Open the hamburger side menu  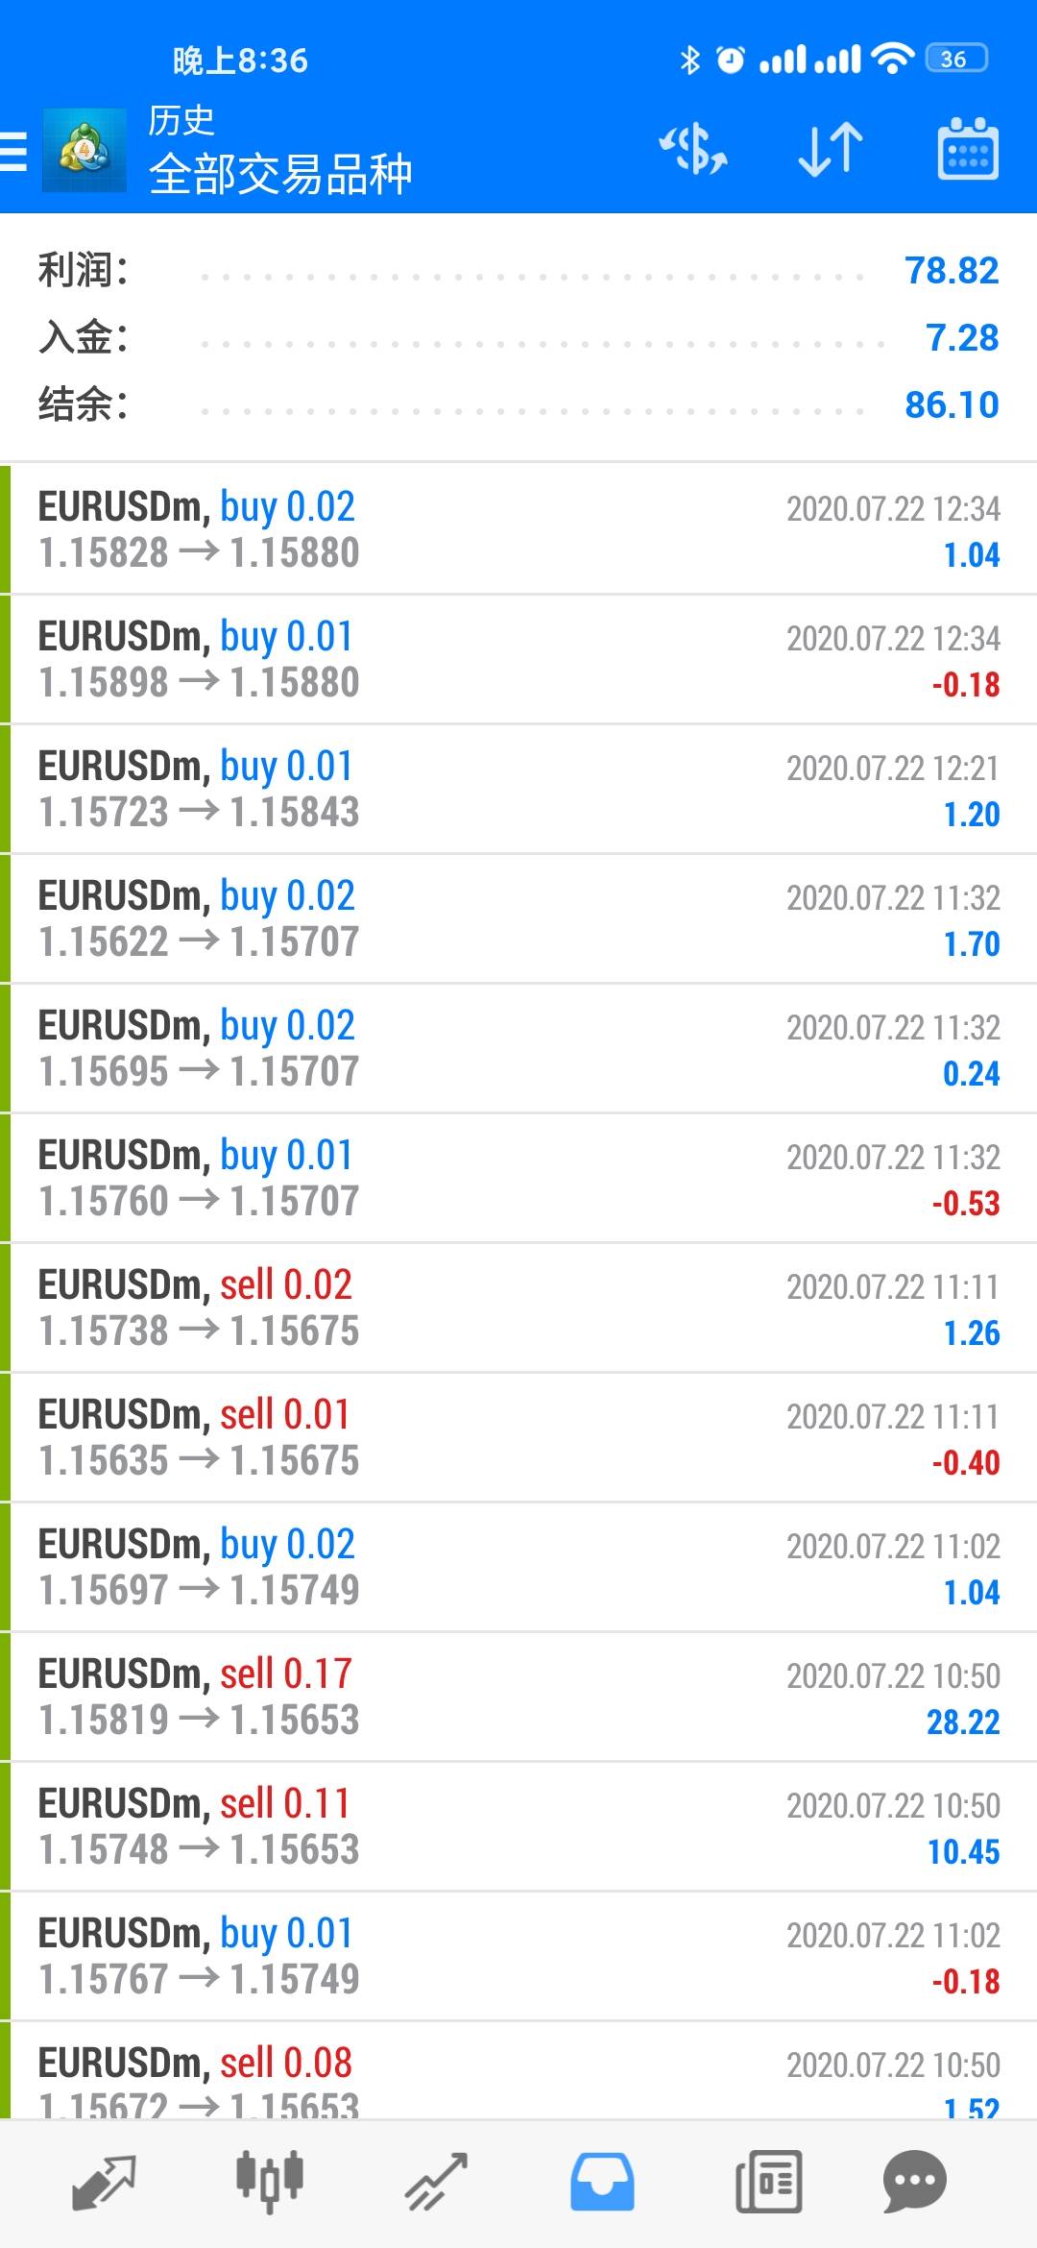[x=15, y=152]
